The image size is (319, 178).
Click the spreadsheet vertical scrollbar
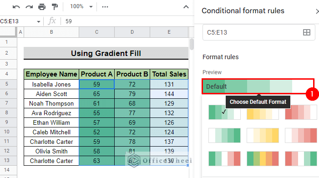[x=192, y=44]
